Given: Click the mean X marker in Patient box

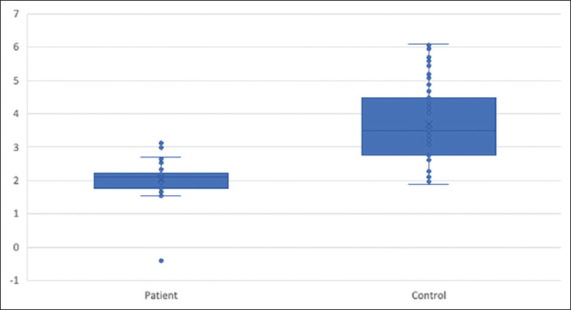Looking at the screenshot, I should click(x=161, y=179).
